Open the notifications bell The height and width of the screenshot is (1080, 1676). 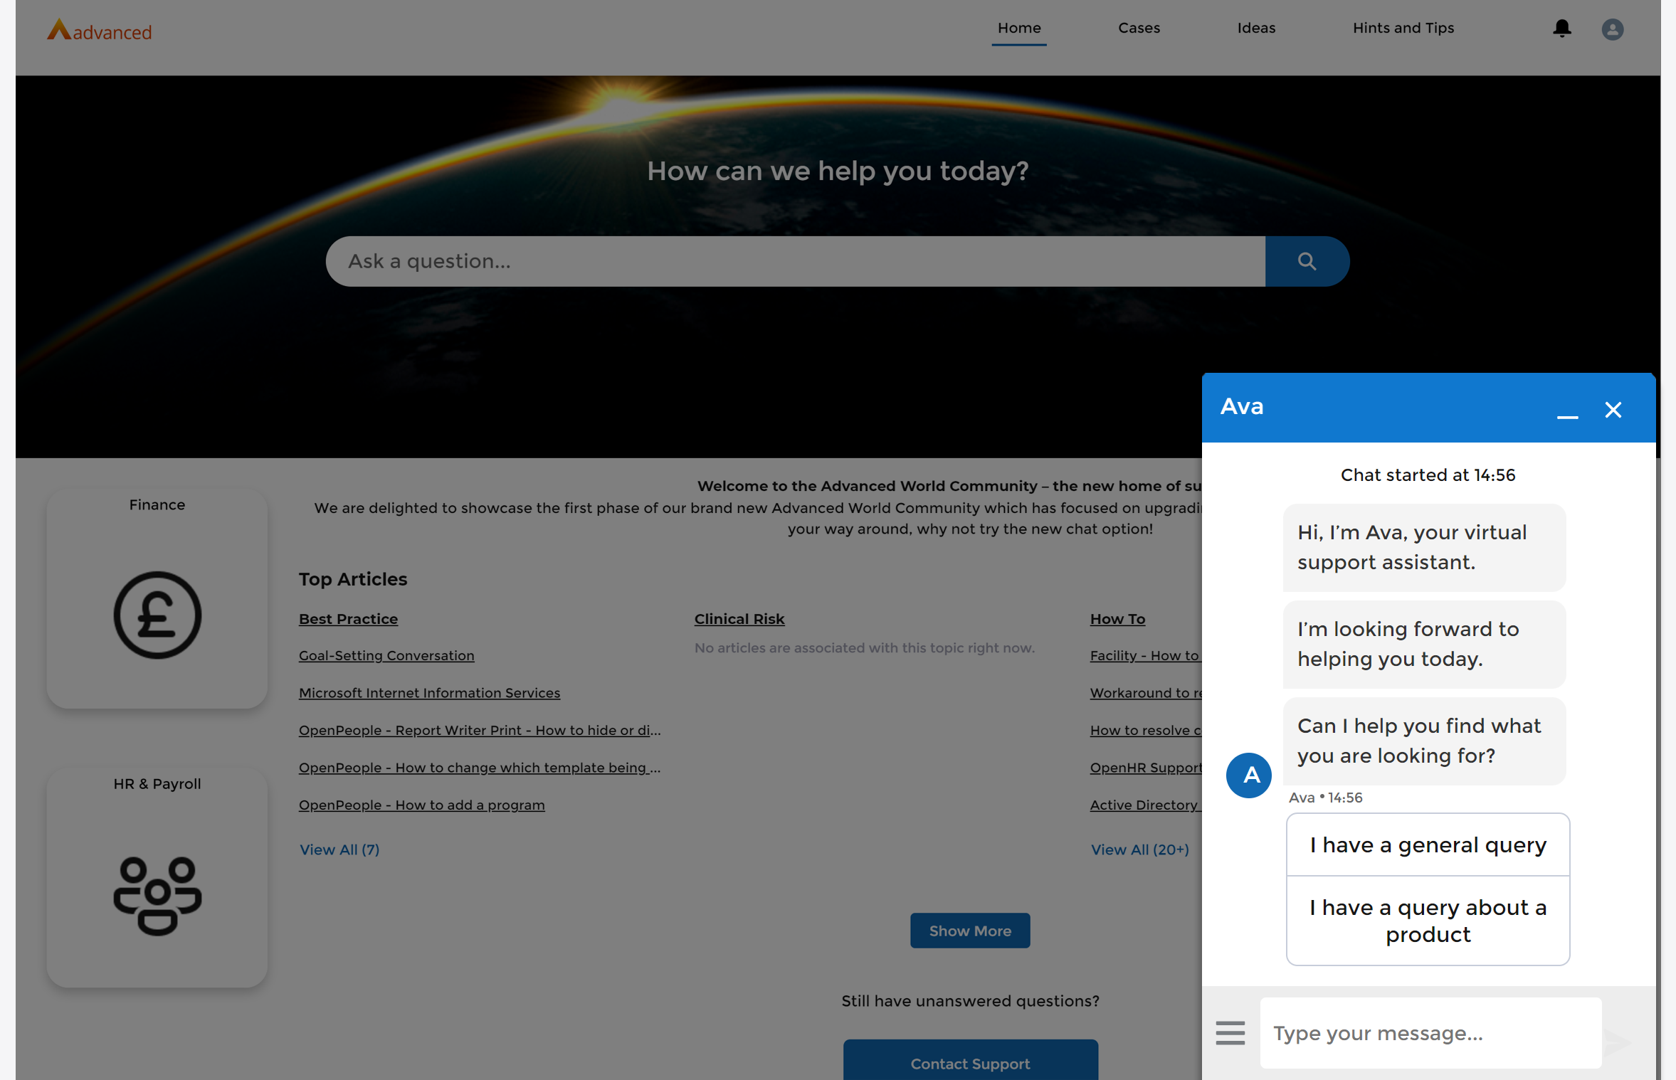click(1562, 28)
